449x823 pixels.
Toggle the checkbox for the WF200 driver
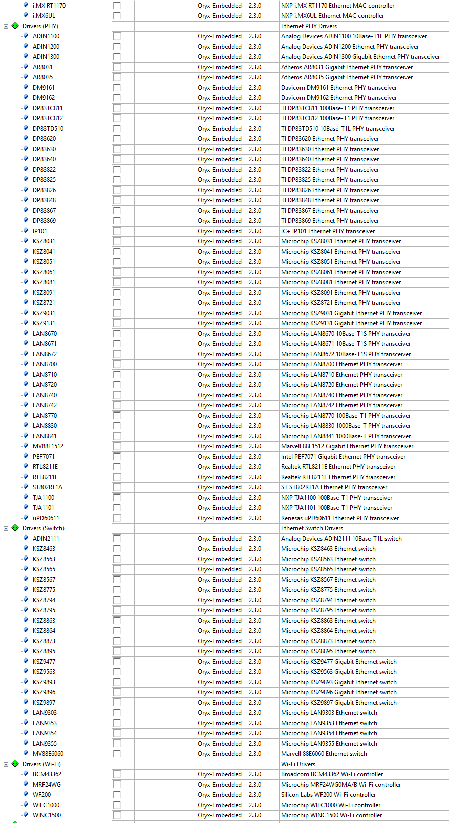pos(117,795)
